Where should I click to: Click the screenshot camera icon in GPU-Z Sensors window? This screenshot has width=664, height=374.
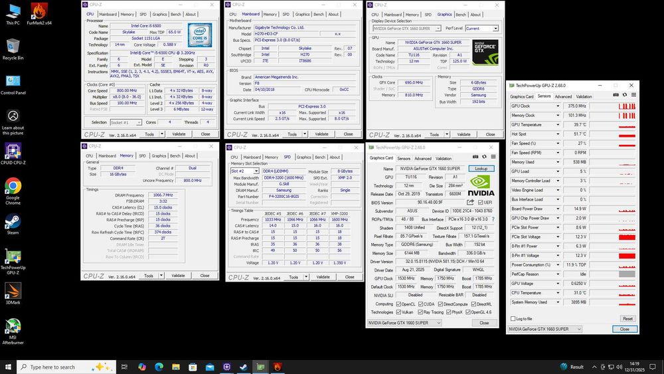[x=616, y=95]
